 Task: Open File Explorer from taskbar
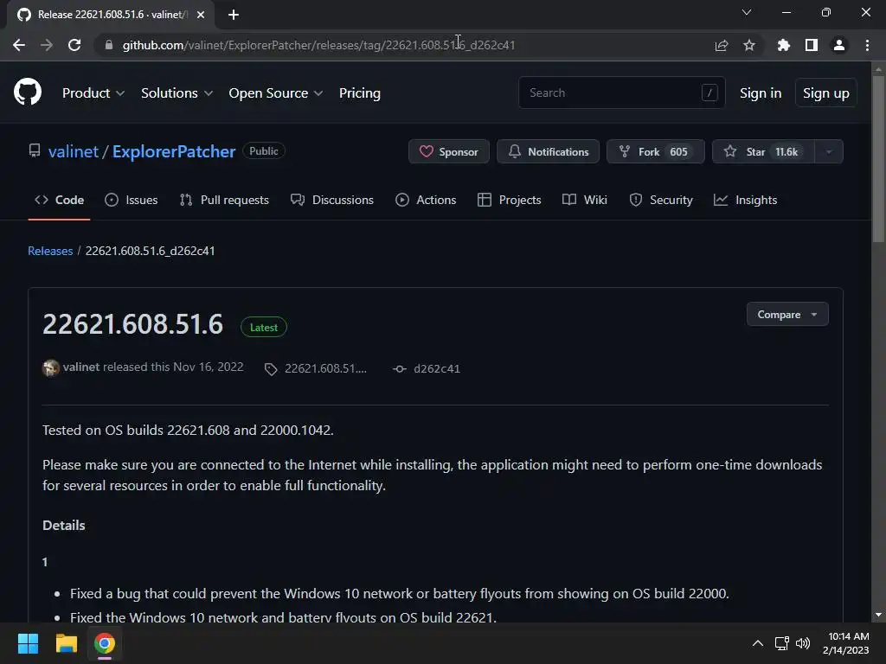pyautogui.click(x=66, y=643)
